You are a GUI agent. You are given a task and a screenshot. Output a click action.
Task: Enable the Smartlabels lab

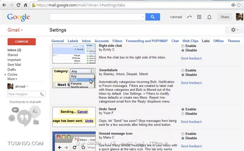coord(183,70)
